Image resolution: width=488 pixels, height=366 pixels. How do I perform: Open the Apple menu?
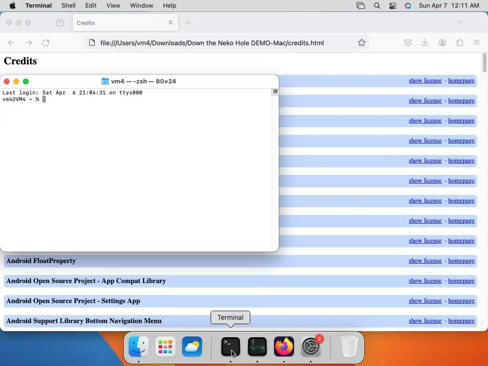12,6
